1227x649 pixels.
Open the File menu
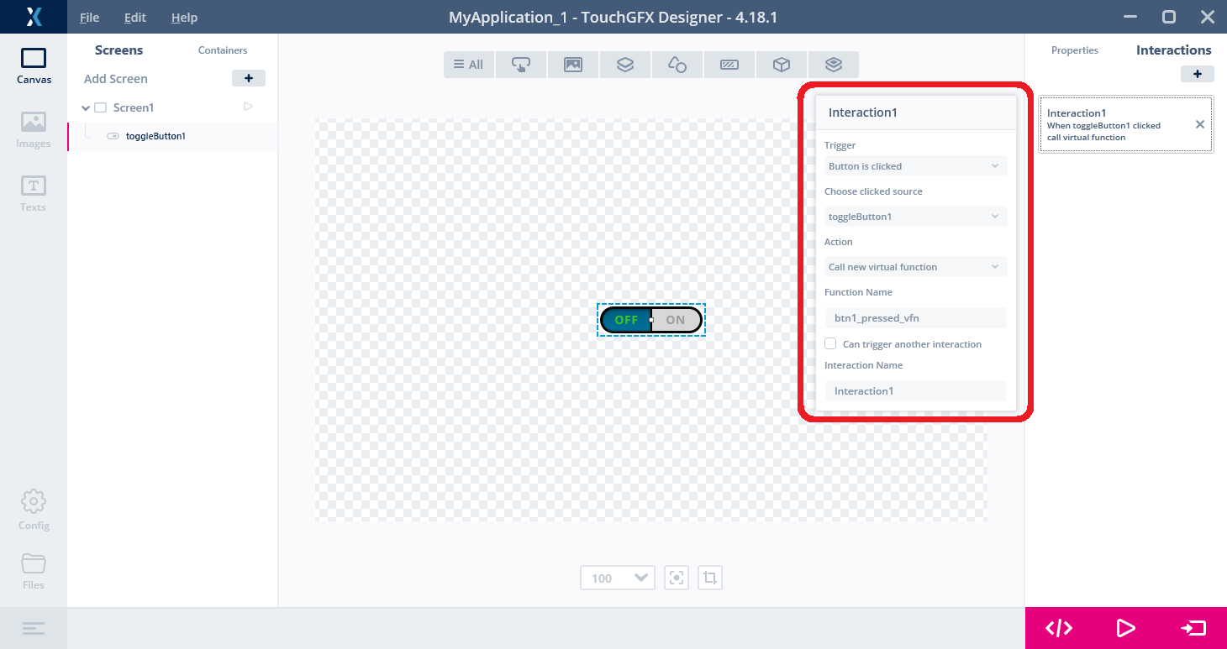88,17
